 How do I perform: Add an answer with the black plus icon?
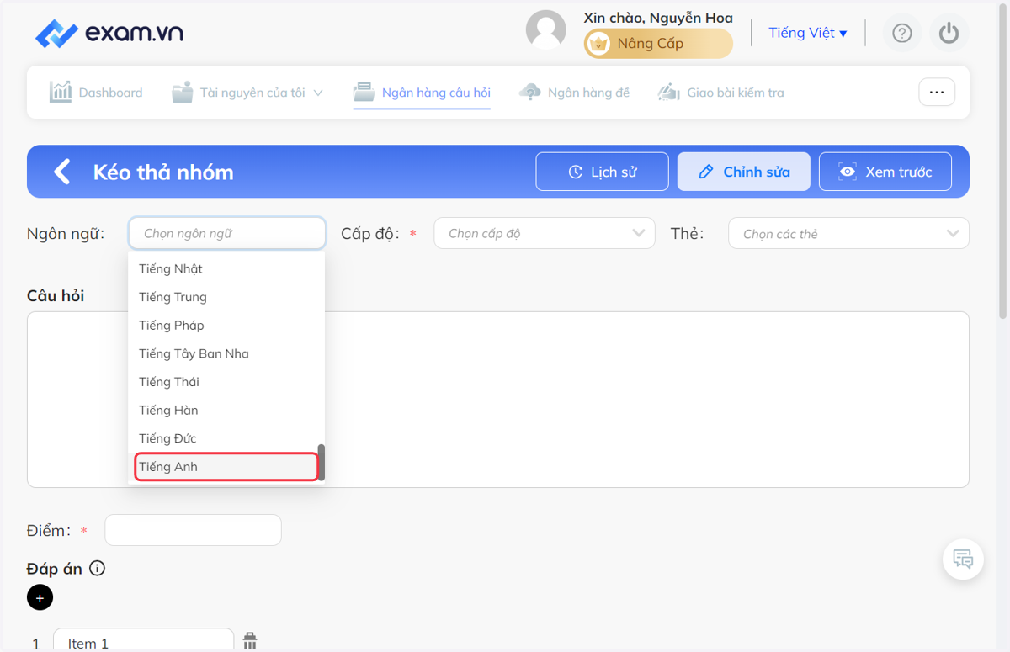point(40,597)
